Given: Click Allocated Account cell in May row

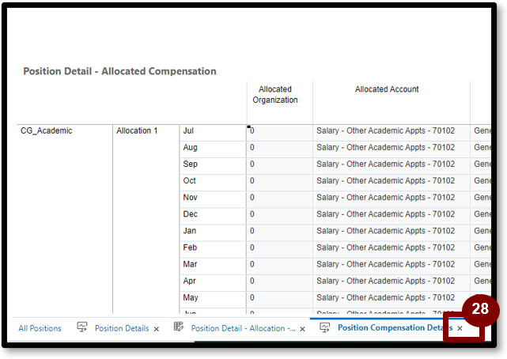Looking at the screenshot, I should point(392,298).
